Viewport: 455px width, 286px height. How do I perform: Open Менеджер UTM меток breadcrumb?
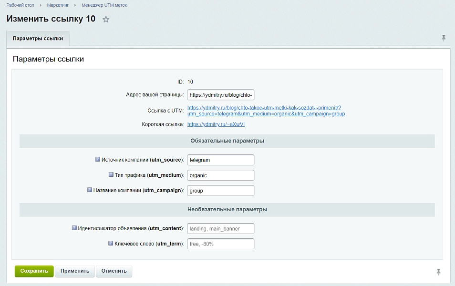tap(104, 5)
